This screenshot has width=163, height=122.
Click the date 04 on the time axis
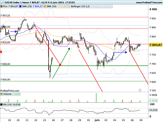[115, 120]
